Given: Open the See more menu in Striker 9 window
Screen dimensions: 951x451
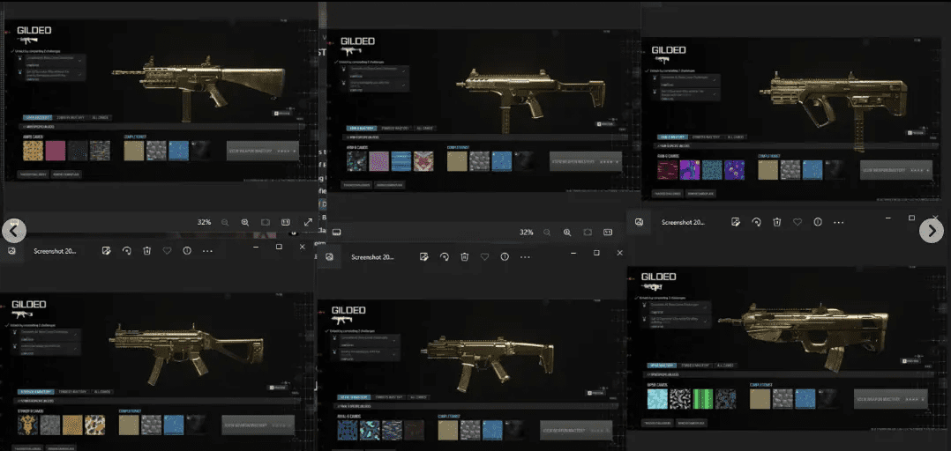Looking at the screenshot, I should [x=207, y=251].
